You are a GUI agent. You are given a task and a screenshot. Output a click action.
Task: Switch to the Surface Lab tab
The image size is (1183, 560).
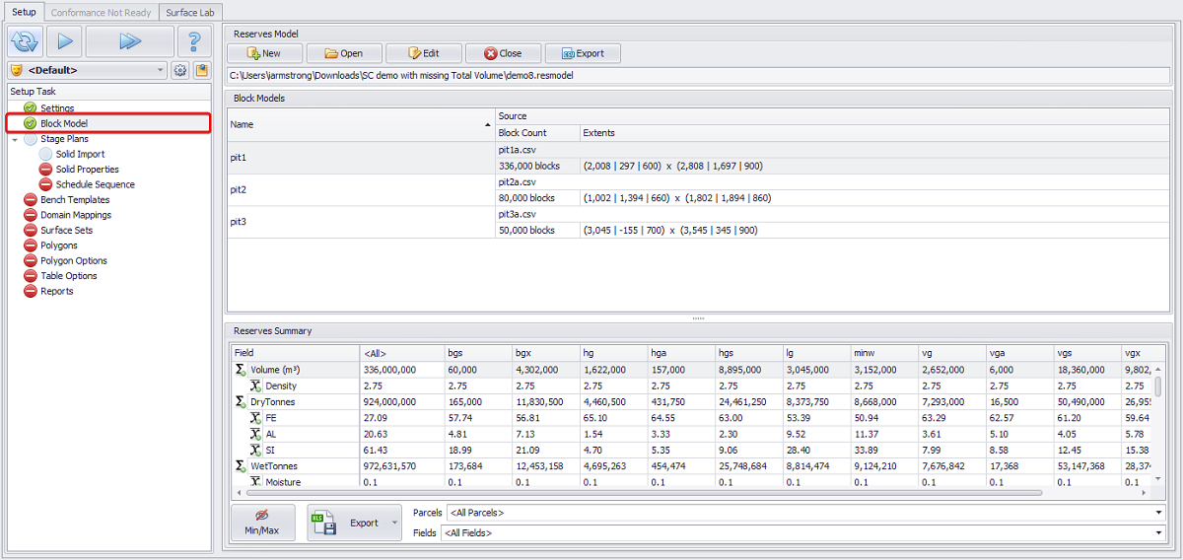pos(189,12)
